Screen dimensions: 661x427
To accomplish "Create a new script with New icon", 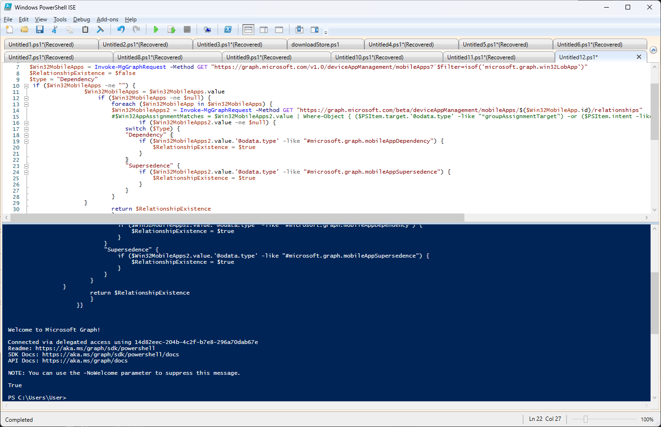I will tap(9, 29).
